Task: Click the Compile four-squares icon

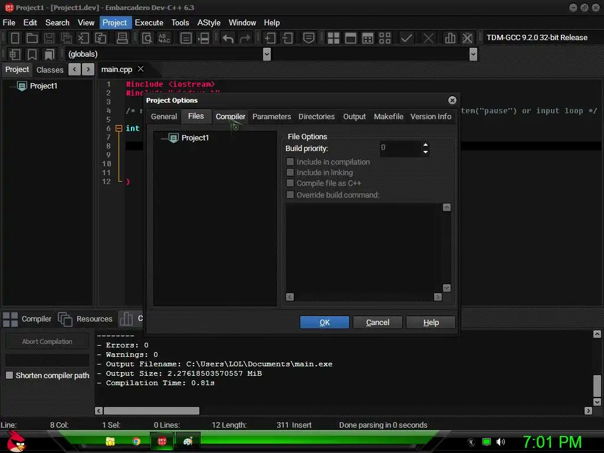Action: pyautogui.click(x=333, y=38)
